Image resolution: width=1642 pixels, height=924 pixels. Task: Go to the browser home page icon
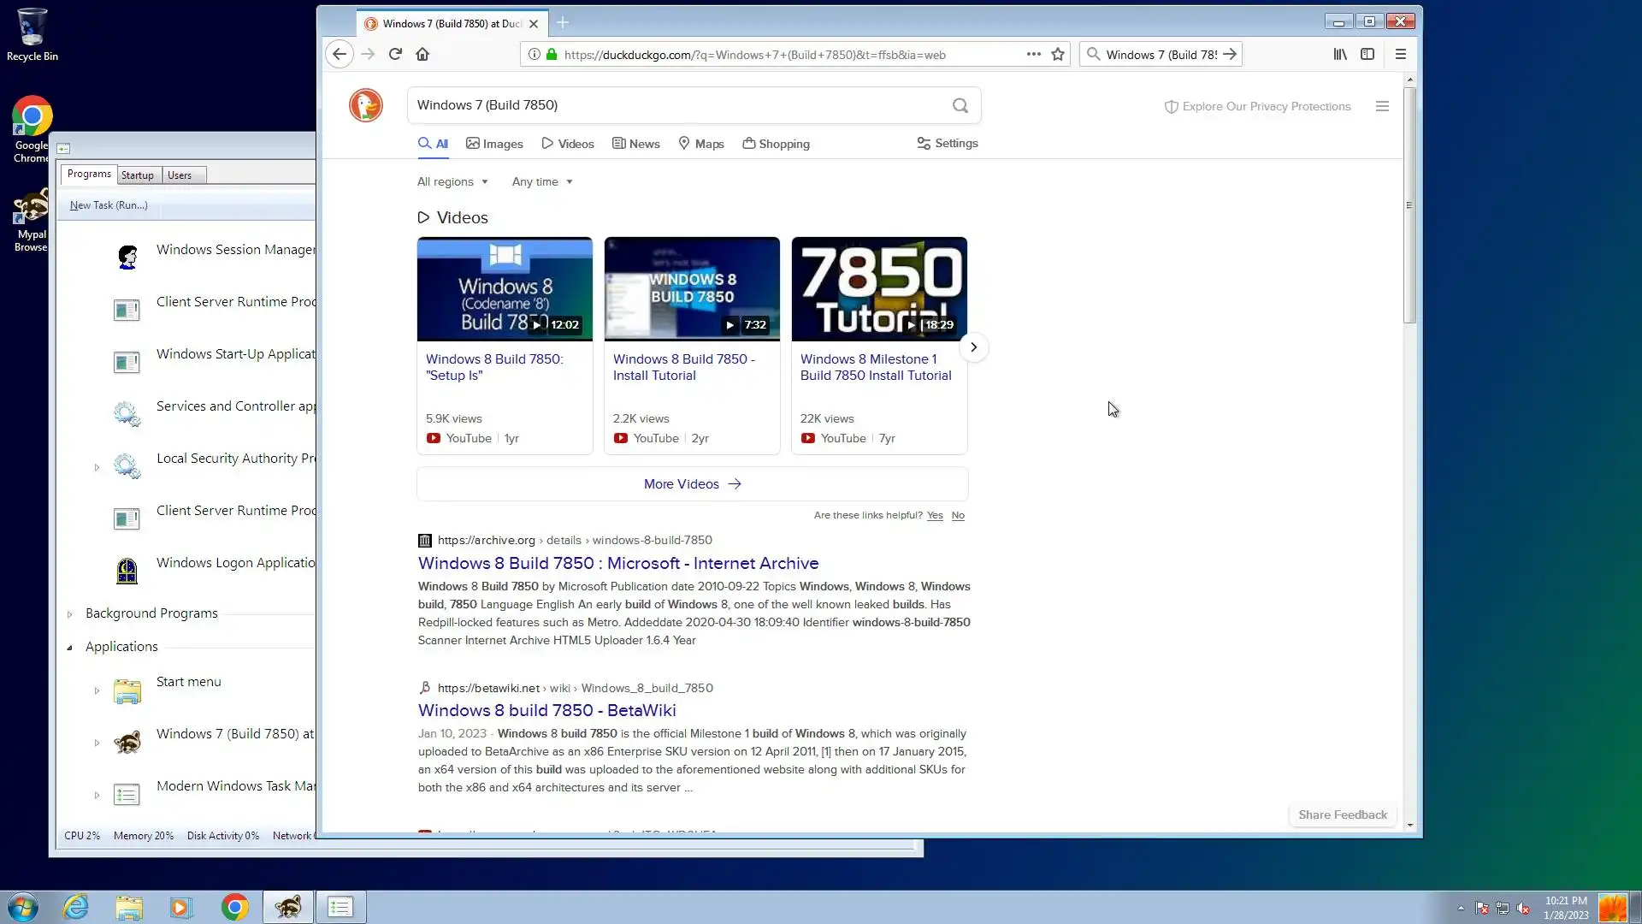tap(422, 54)
